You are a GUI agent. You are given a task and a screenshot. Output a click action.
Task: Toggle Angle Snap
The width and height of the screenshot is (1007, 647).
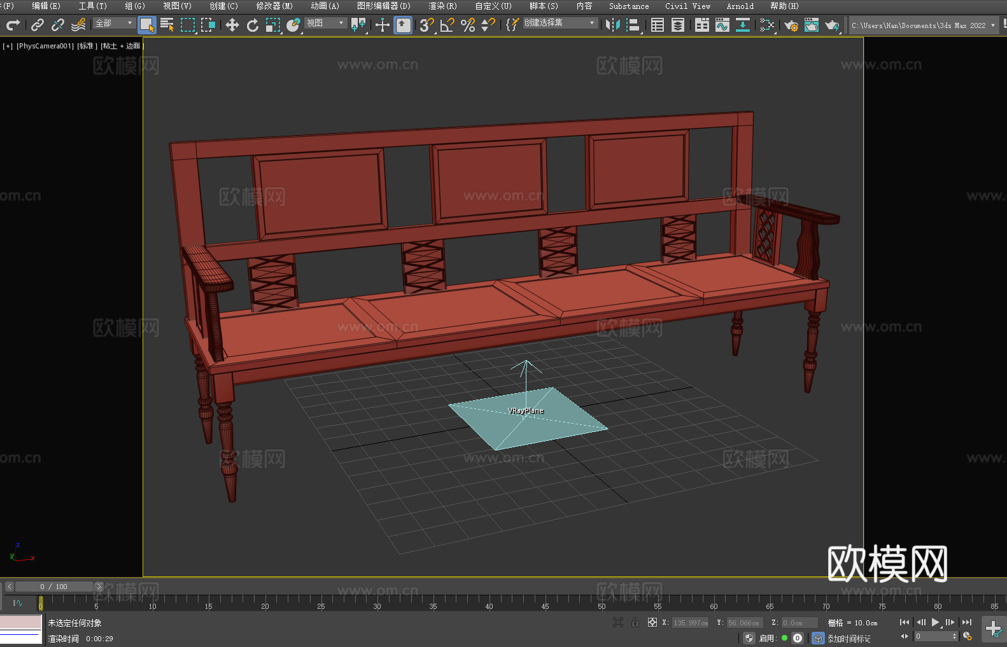click(x=447, y=25)
